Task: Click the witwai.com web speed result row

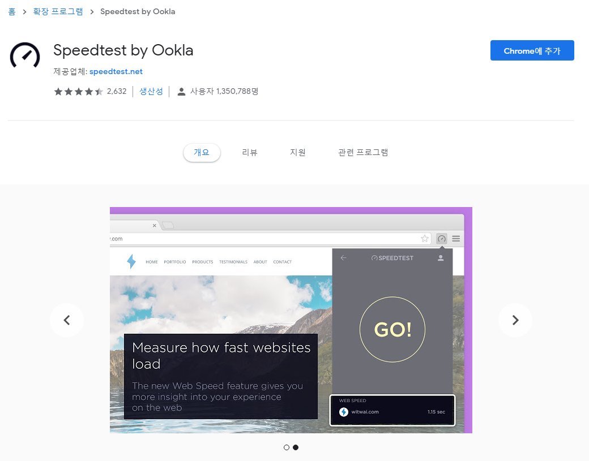Action: point(392,410)
